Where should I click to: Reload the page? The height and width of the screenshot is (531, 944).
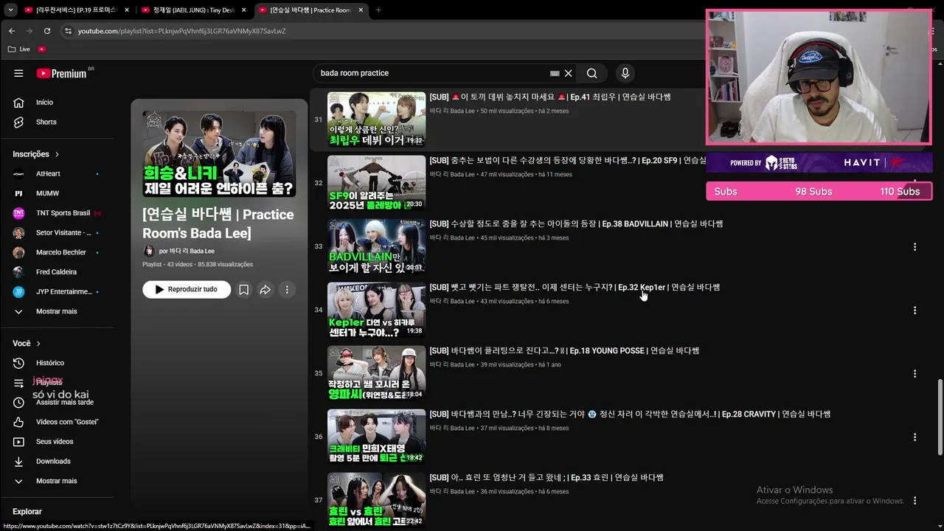click(47, 31)
